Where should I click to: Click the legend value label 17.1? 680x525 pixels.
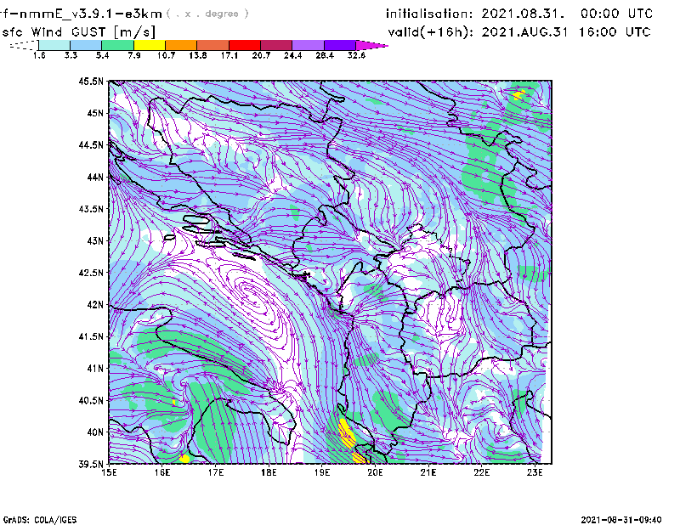229,55
